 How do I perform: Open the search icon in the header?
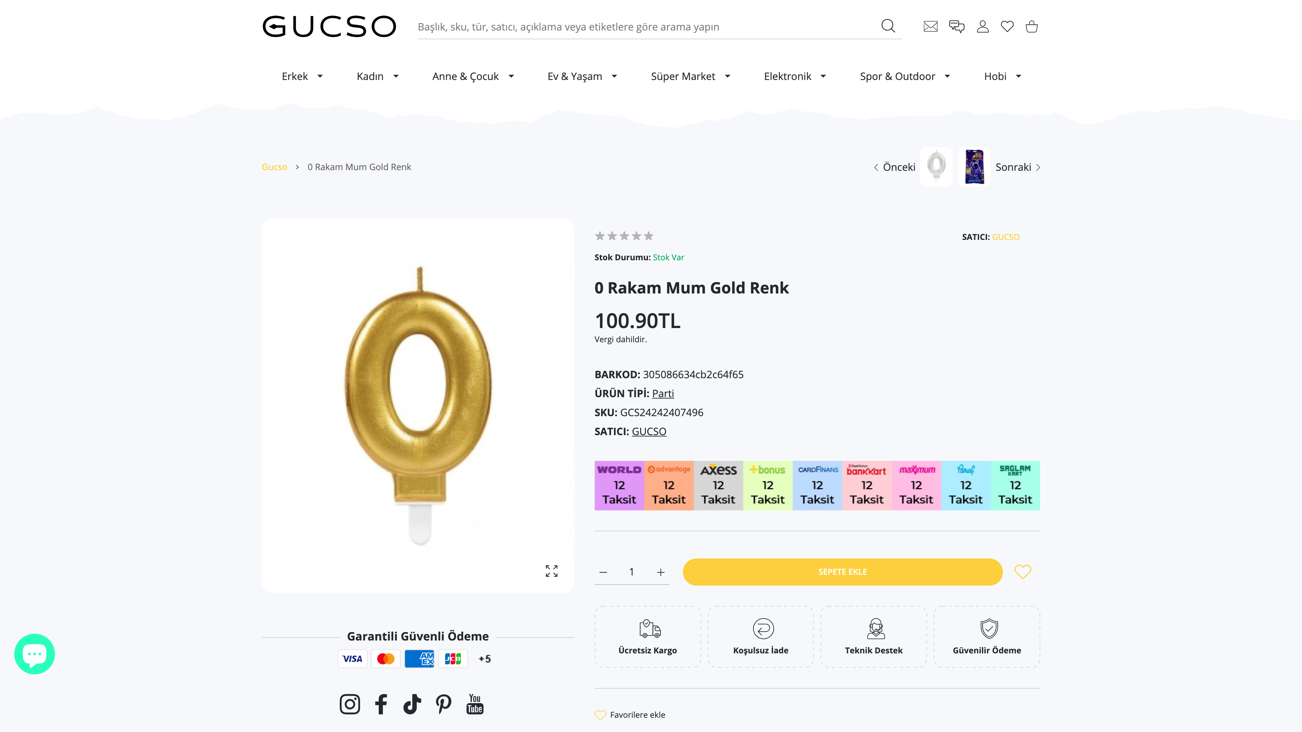(888, 26)
